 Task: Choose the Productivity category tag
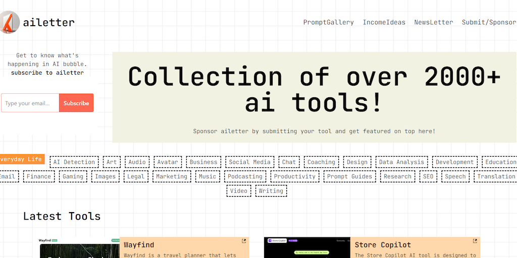[294, 177]
